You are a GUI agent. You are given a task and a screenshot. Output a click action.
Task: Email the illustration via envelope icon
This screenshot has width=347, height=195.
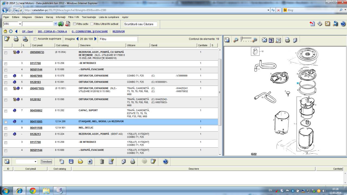pyautogui.click(x=295, y=40)
